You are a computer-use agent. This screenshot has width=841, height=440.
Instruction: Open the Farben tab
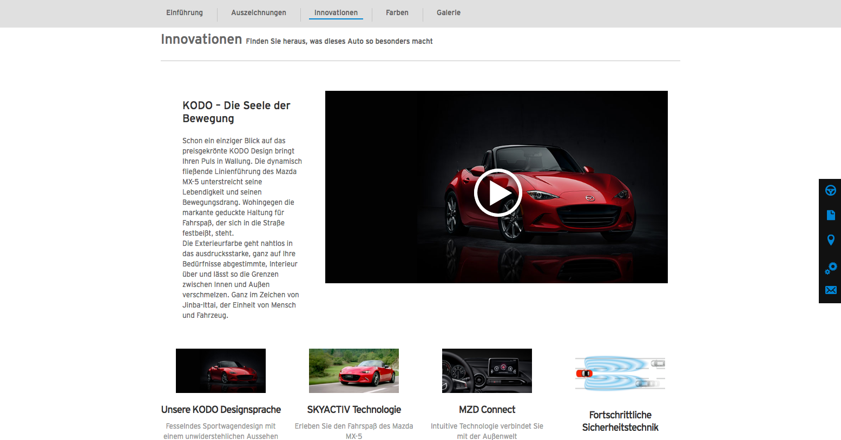(x=397, y=12)
